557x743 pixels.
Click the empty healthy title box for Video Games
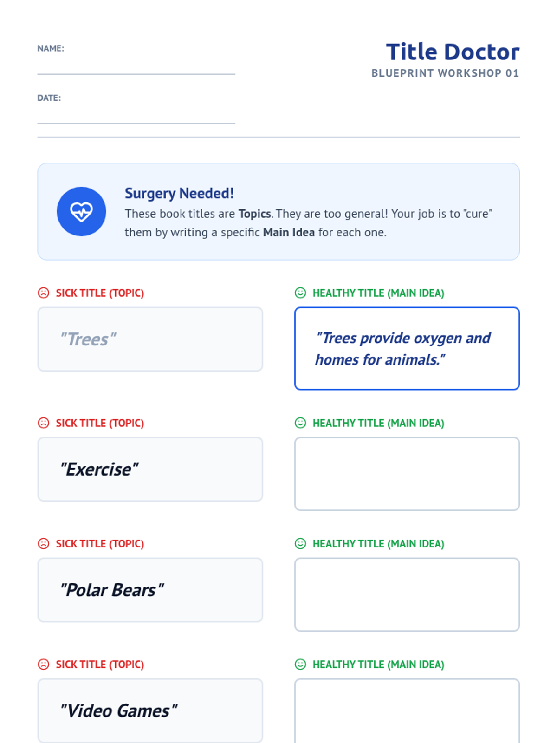(407, 710)
